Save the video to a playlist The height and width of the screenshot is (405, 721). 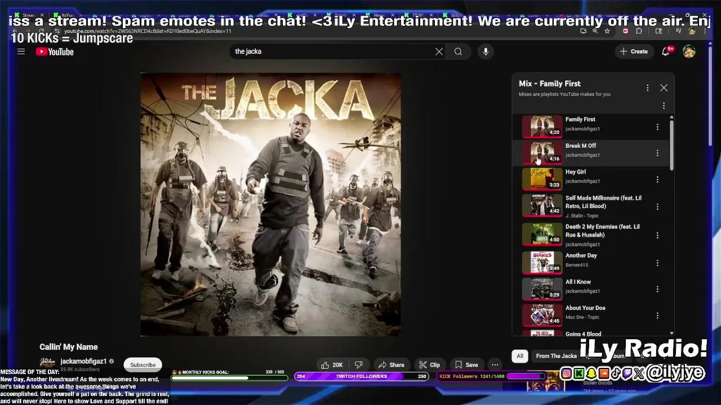466,365
